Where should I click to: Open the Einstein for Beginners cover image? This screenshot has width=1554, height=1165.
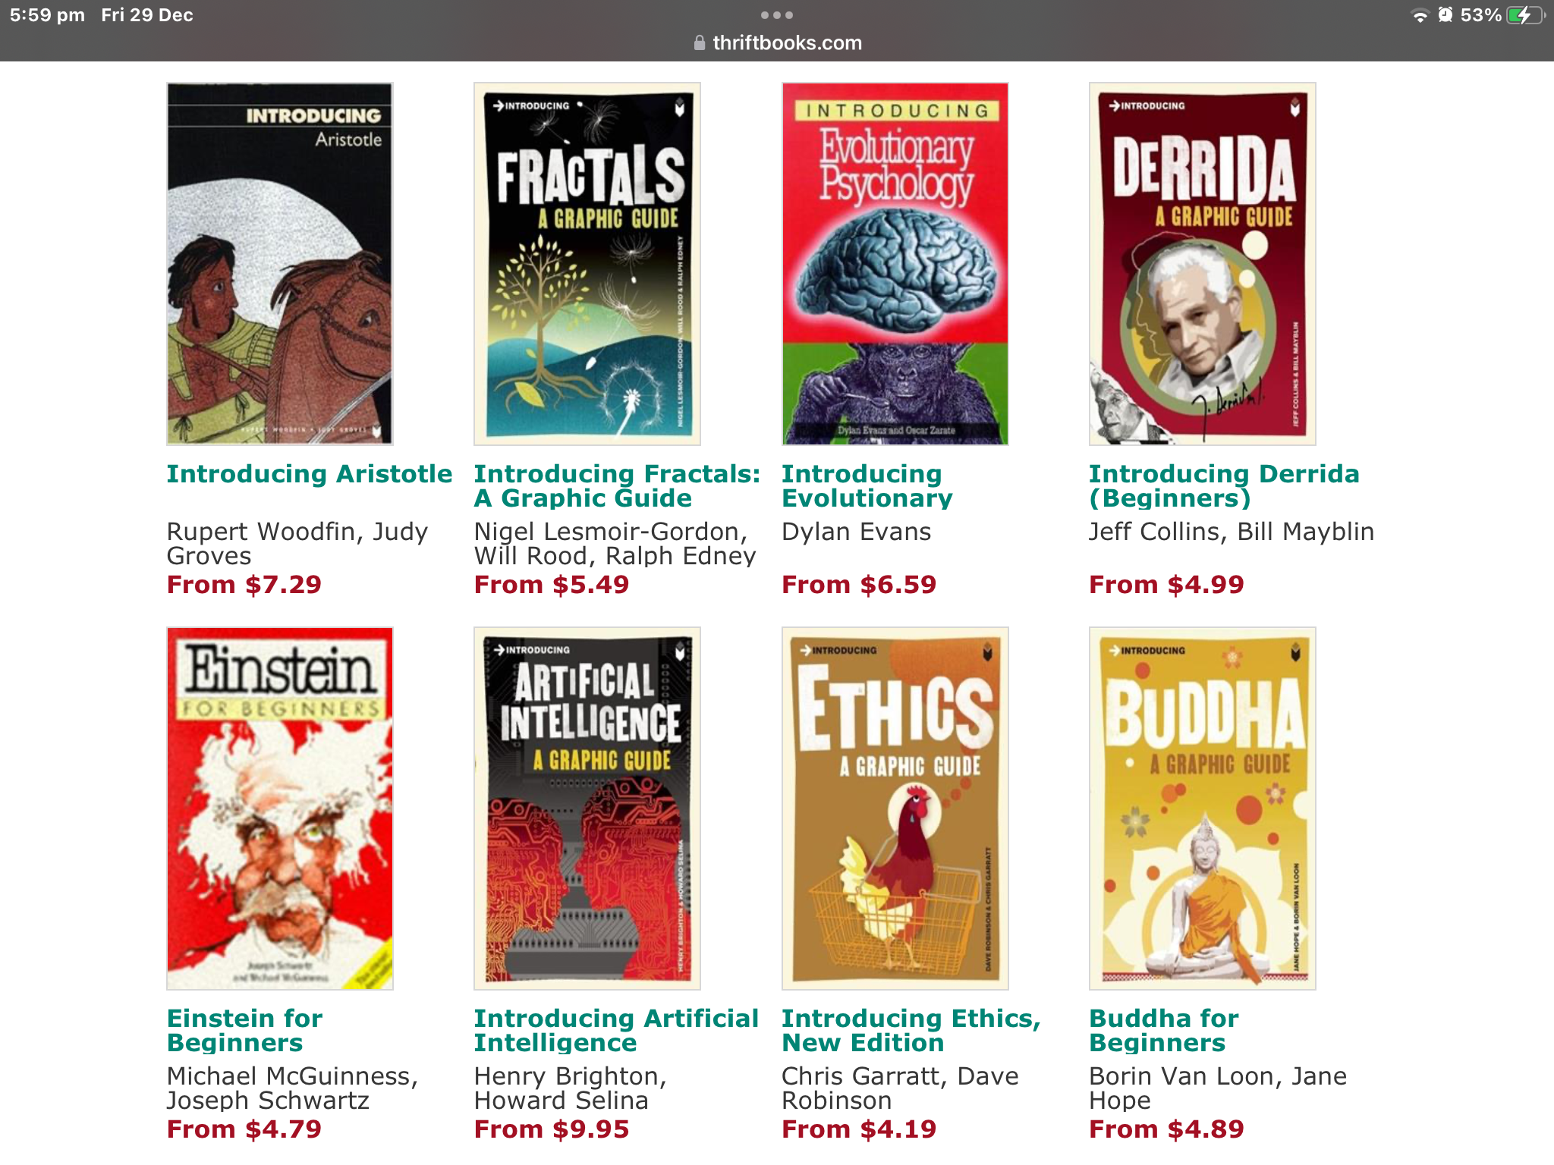[x=280, y=808]
